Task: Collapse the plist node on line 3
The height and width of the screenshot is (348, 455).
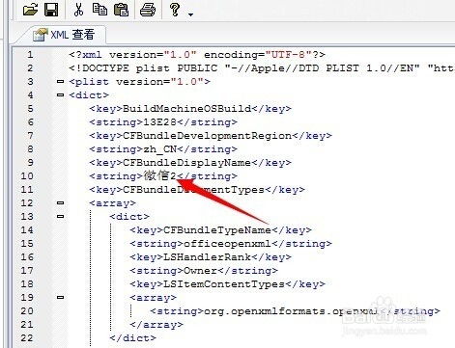Action: pos(60,82)
